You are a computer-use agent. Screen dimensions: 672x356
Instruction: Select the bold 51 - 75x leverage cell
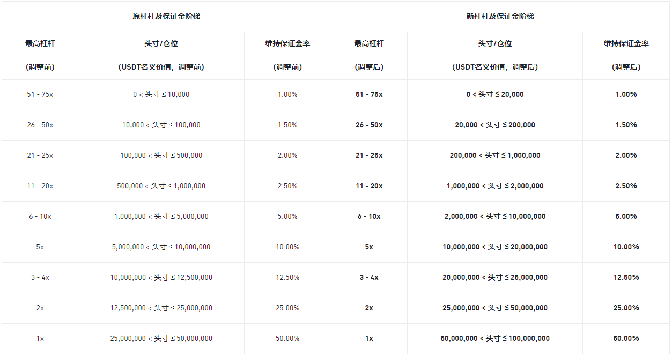point(369,94)
